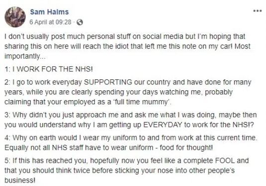Click the line starting '2: I go to work'
This screenshot has height=186, width=266.
[128, 82]
